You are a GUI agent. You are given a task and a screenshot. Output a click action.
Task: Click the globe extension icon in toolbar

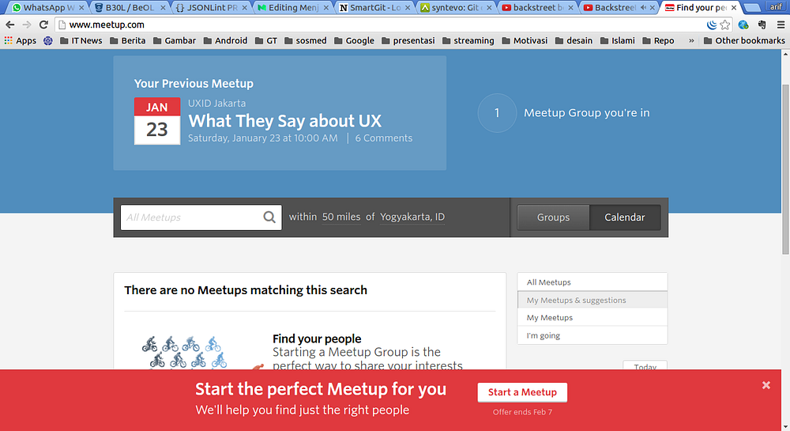click(743, 25)
